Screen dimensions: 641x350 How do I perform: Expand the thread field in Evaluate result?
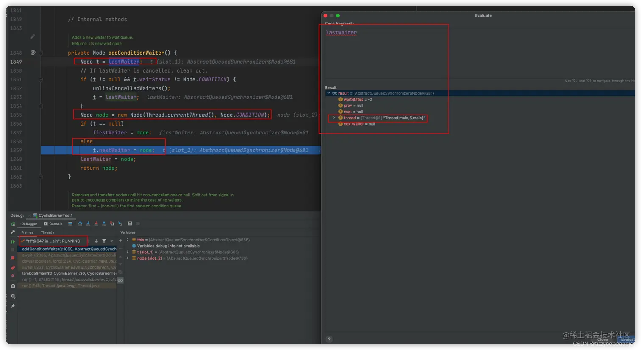[334, 118]
